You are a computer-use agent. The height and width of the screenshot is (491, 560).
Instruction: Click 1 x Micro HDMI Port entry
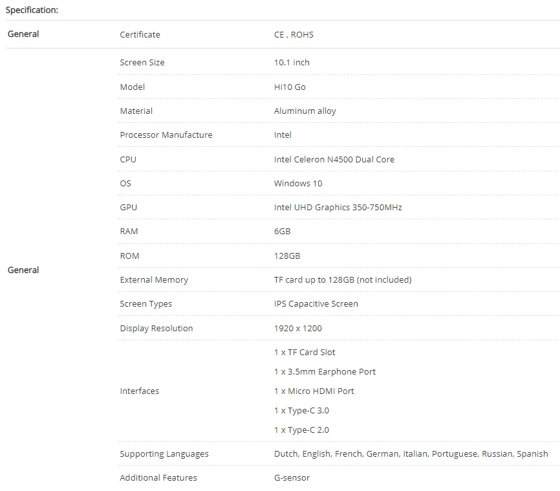pos(314,391)
